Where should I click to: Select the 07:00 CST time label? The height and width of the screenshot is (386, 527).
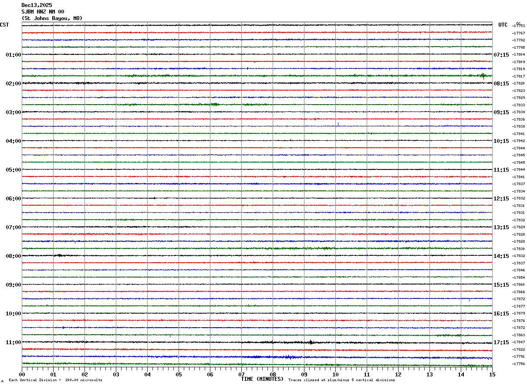[14, 227]
